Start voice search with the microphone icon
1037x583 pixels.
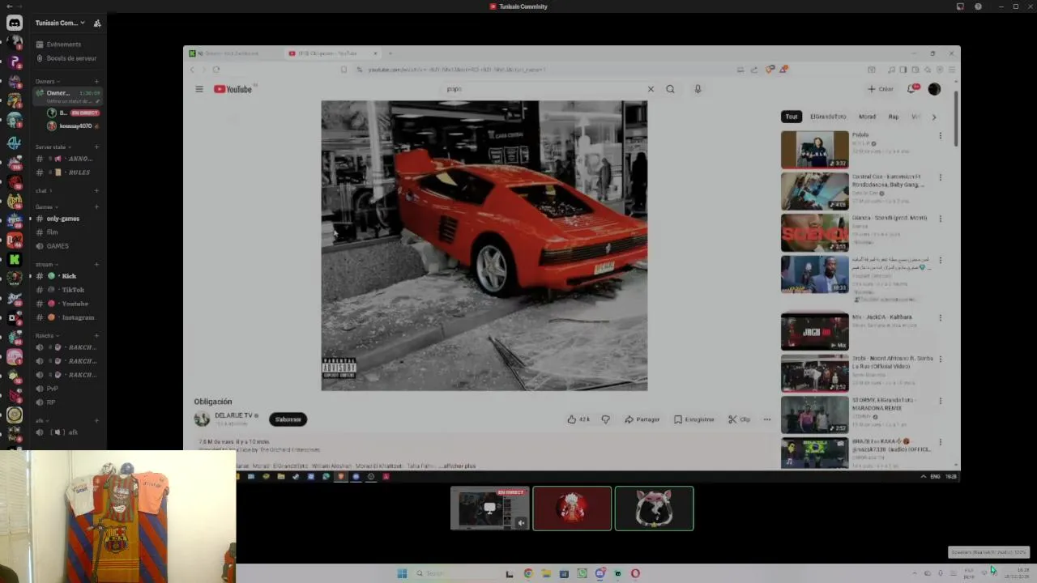pyautogui.click(x=698, y=89)
